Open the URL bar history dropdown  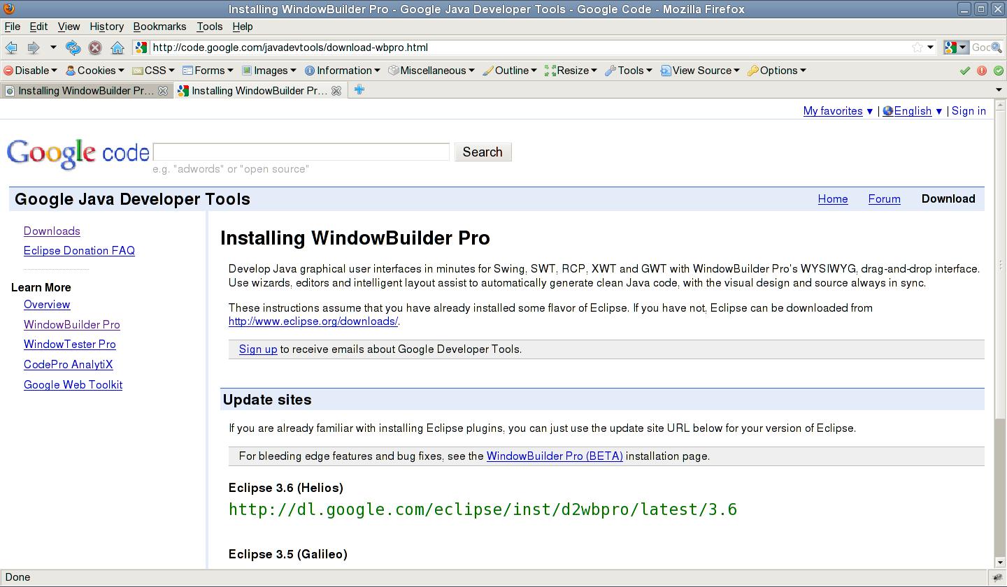tap(931, 48)
